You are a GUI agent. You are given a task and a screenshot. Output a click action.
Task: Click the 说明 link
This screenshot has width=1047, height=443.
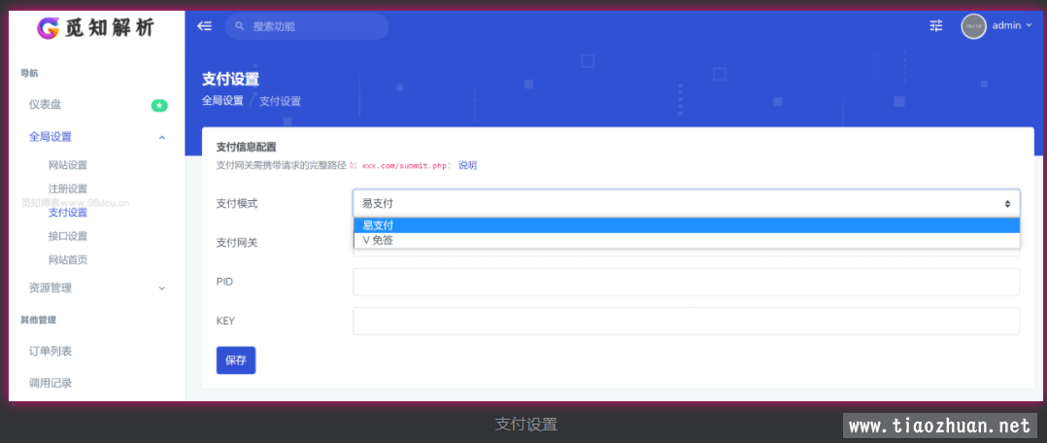[467, 165]
